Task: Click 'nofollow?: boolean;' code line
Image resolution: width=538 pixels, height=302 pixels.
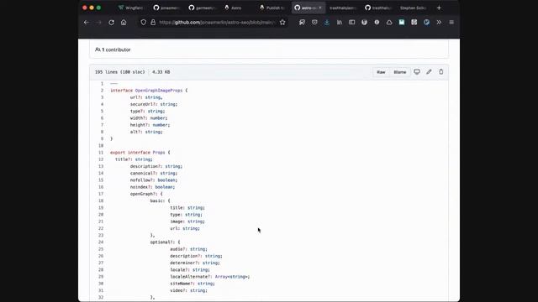Action: 154,180
